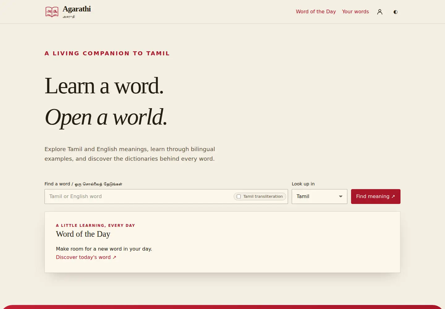Image resolution: width=445 pixels, height=309 pixels.
Task: Click 'A LITTLE LEARNING, EVERY DAY' caption
Action: click(x=95, y=225)
